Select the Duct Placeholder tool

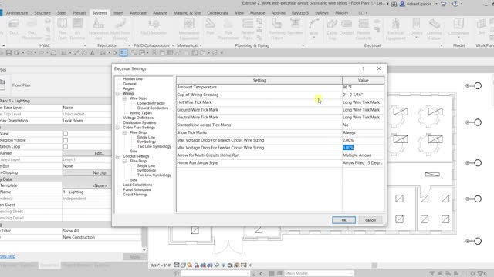(32, 29)
